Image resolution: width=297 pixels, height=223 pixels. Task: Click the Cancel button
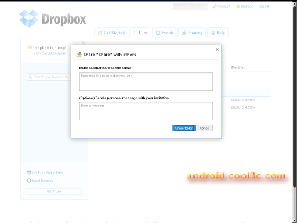click(205, 128)
